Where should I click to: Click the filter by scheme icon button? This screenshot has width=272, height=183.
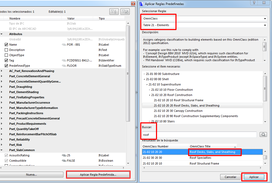[x=114, y=12]
